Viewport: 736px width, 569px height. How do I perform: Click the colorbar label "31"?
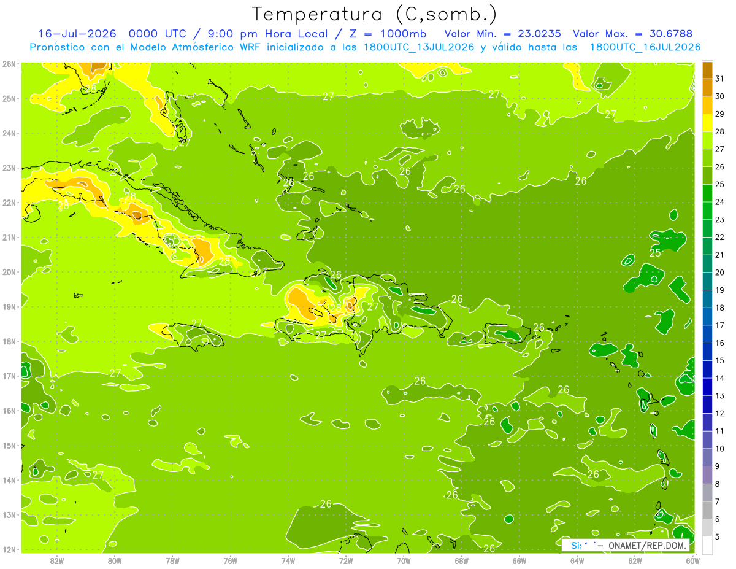click(x=720, y=79)
